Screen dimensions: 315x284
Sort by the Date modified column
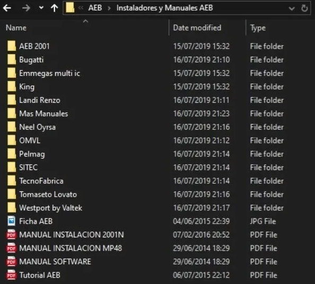point(197,28)
